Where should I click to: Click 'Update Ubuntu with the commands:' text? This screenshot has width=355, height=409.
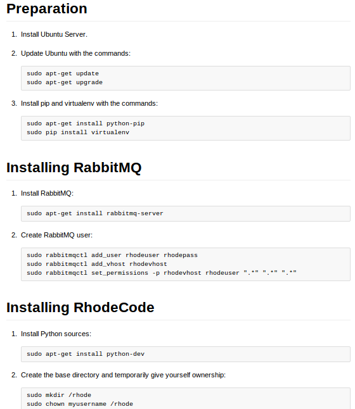click(75, 53)
